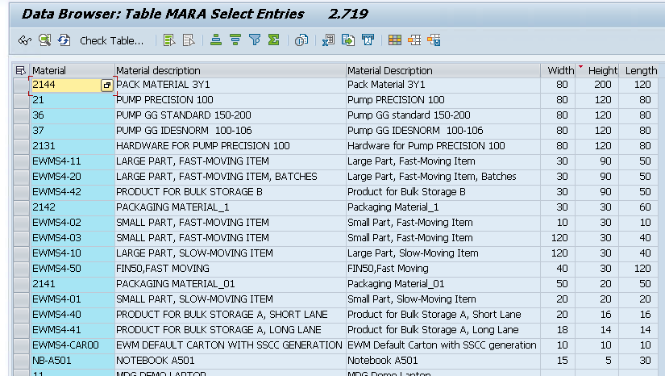
Task: Select the row for PUMP PRECISION 100
Action: [21, 100]
